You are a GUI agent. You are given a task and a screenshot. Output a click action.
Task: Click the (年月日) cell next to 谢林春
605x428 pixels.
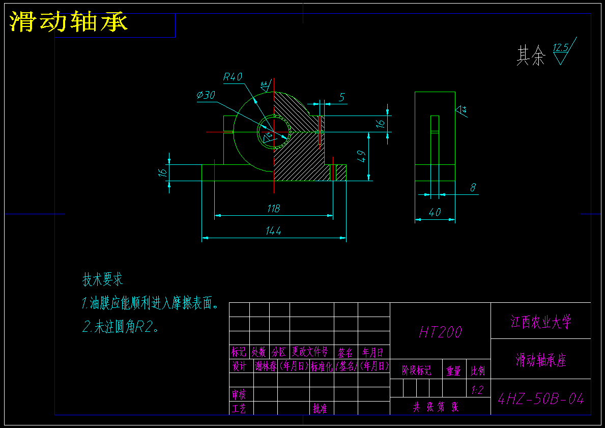pos(294,365)
